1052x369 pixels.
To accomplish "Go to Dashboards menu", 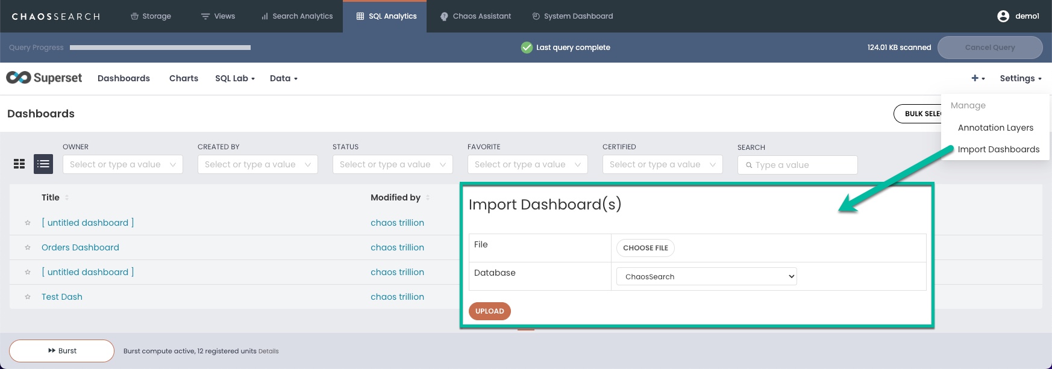I will point(124,78).
